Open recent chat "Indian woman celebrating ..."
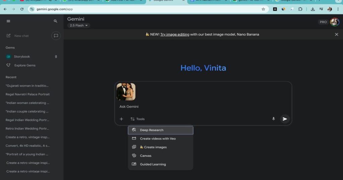Image resolution: width=343 pixels, height=180 pixels. tap(27, 103)
